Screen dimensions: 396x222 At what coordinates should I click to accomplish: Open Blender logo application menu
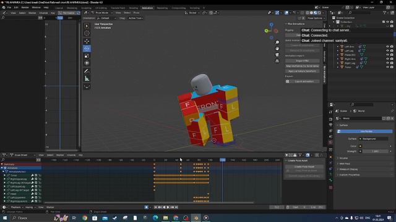pos(4,7)
